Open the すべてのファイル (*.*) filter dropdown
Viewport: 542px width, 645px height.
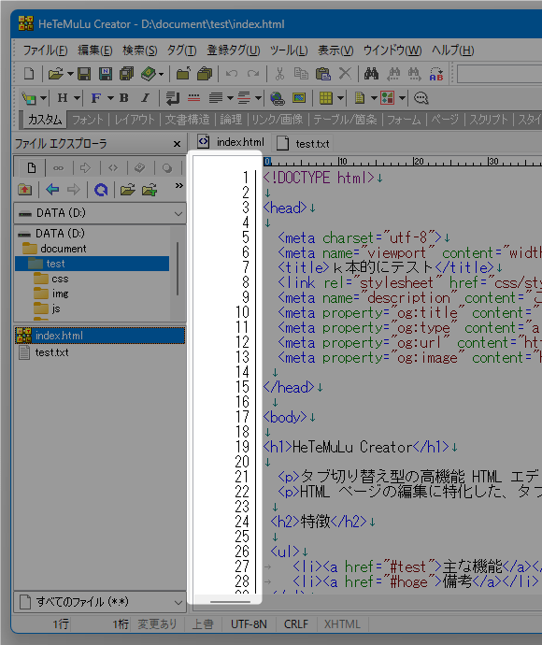pos(100,602)
